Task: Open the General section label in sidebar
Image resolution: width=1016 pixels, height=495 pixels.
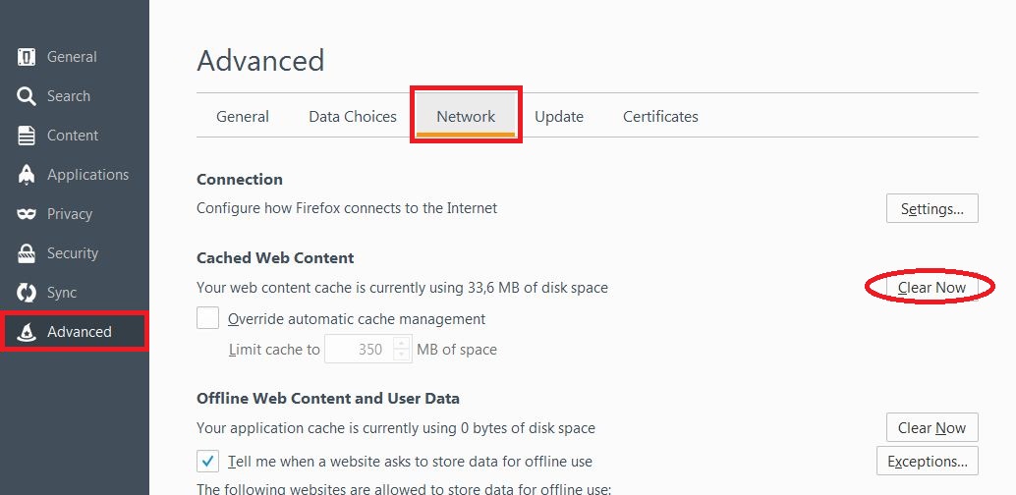Action: [72, 57]
